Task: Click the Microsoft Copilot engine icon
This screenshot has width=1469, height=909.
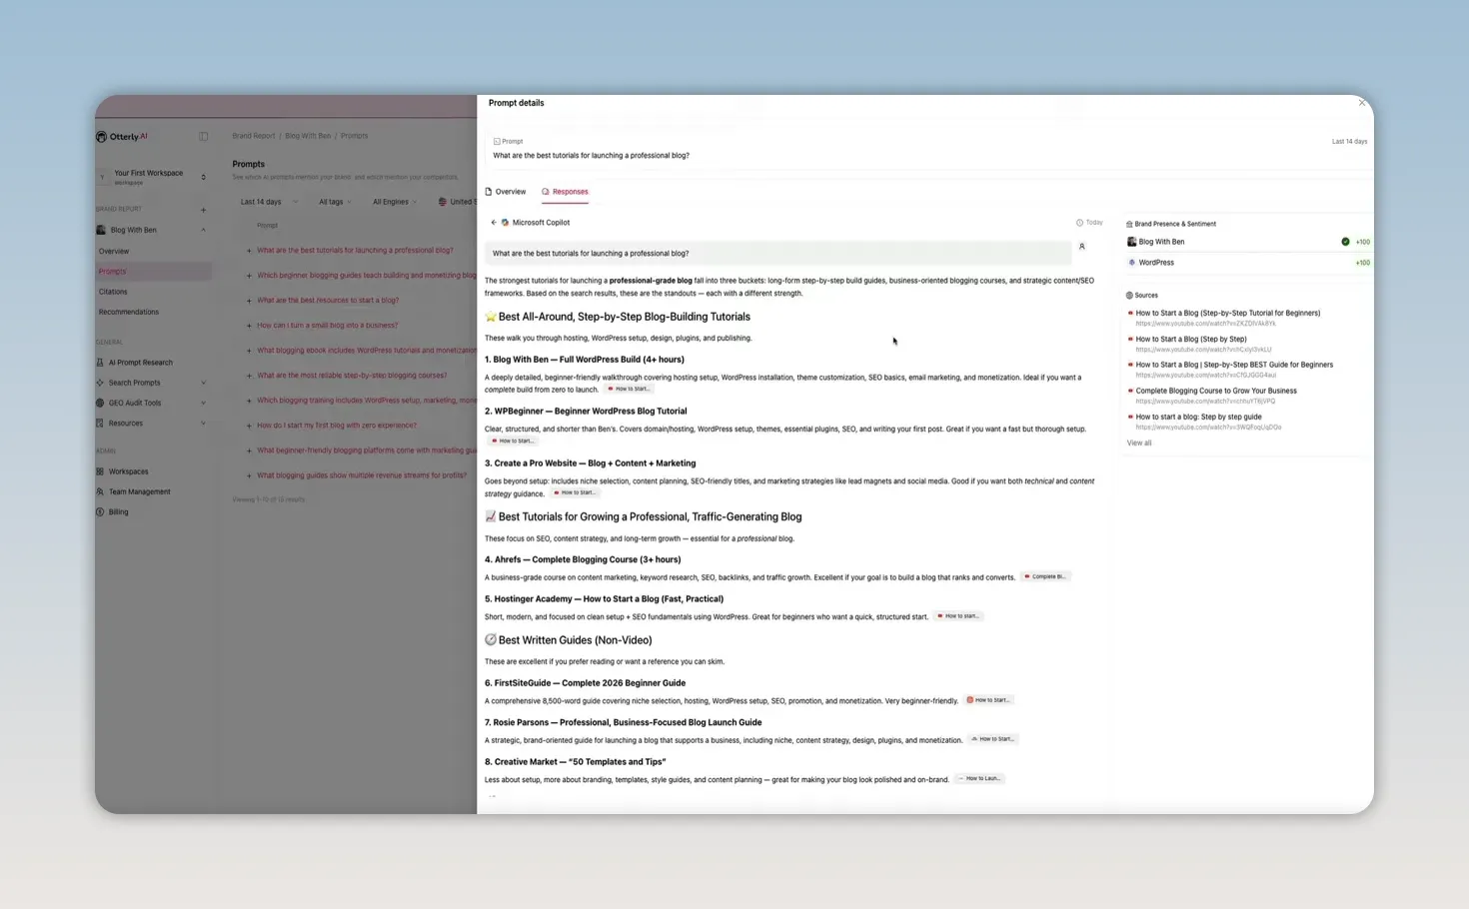Action: (x=505, y=223)
